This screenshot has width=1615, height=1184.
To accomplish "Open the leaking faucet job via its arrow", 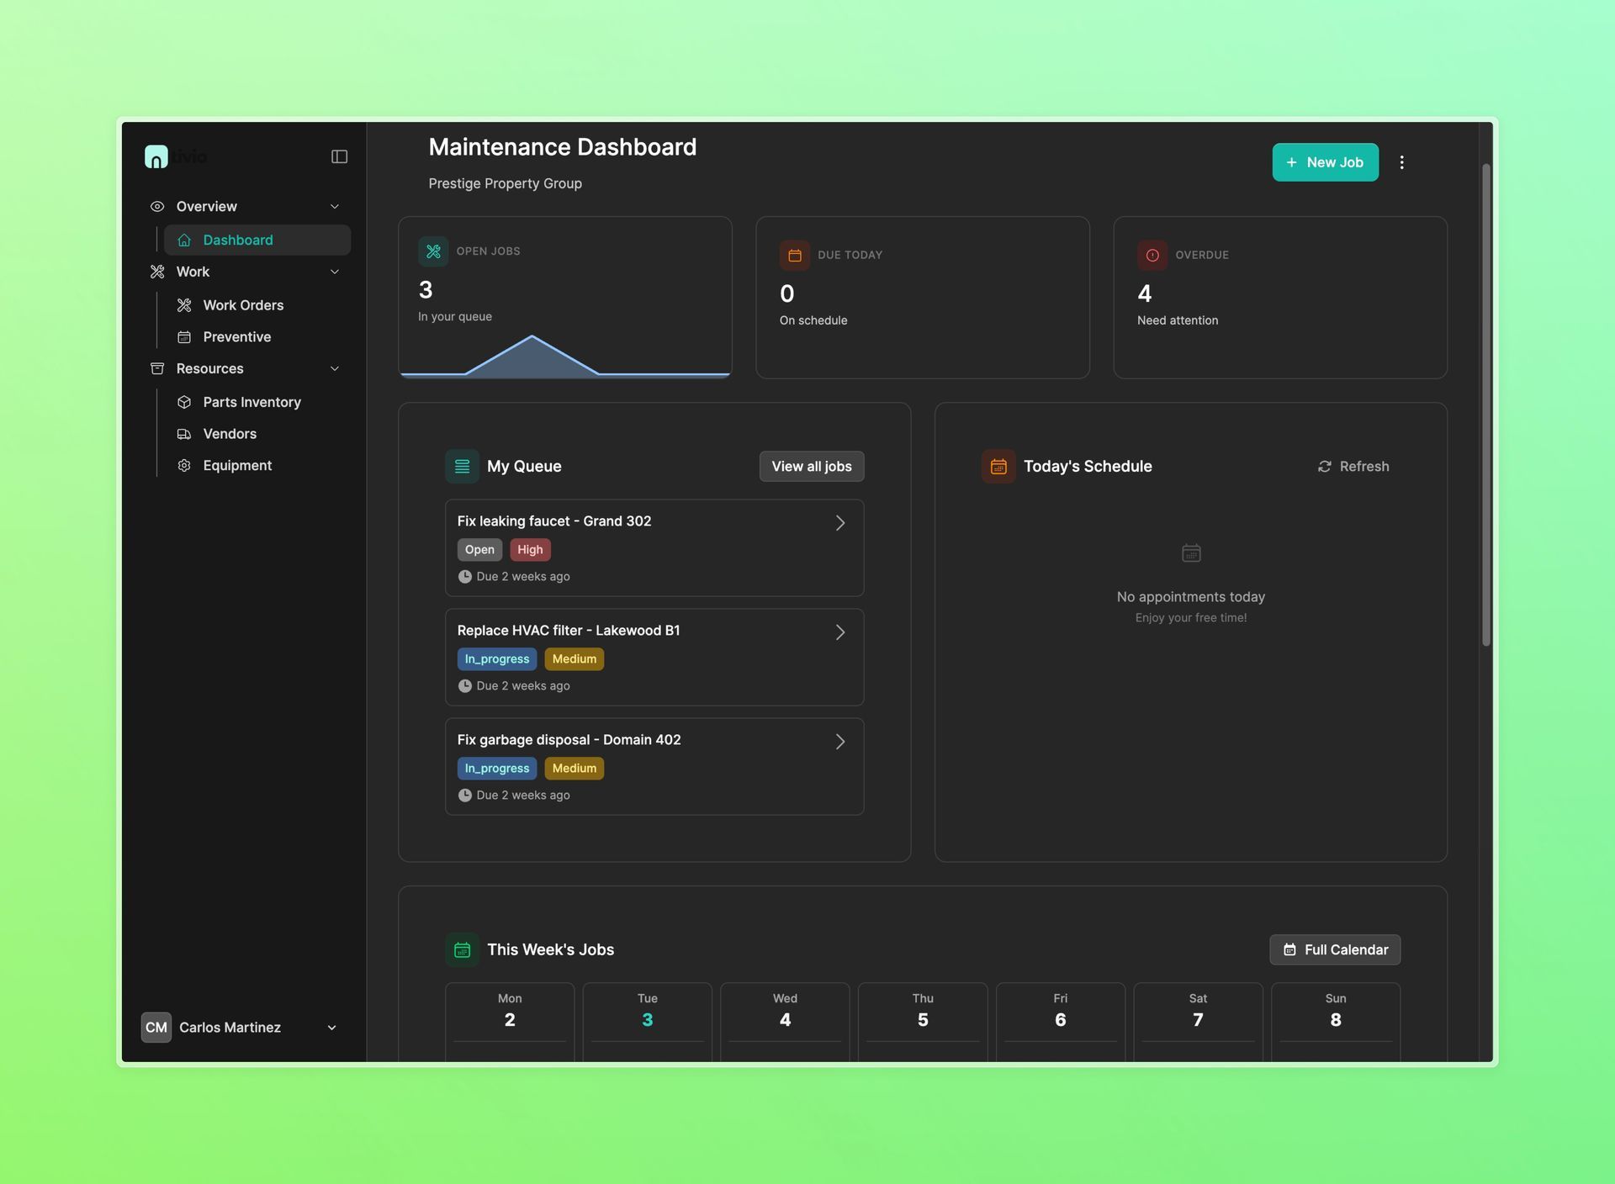I will (x=840, y=522).
